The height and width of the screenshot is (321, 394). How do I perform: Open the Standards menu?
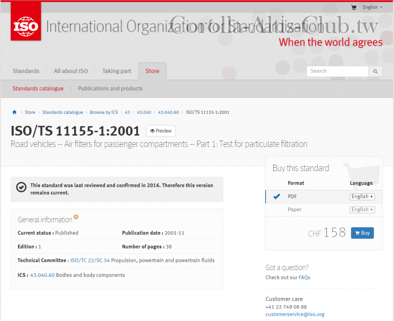[x=26, y=71]
